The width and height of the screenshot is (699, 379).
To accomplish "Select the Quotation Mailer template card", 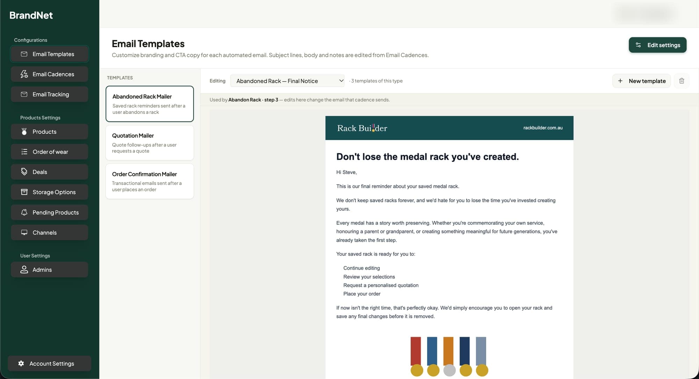I will pyautogui.click(x=150, y=143).
